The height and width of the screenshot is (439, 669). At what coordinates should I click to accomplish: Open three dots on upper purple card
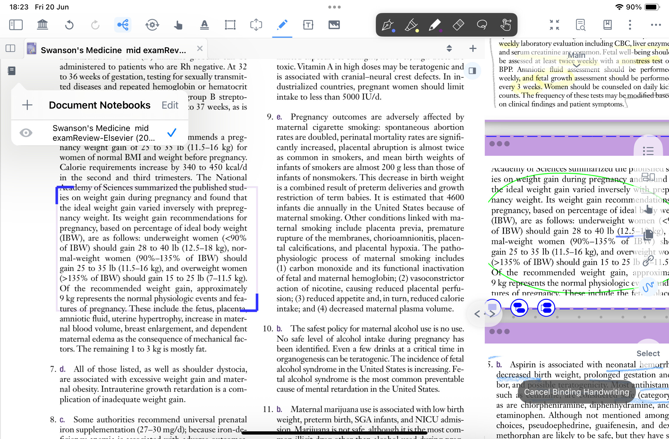pyautogui.click(x=500, y=144)
